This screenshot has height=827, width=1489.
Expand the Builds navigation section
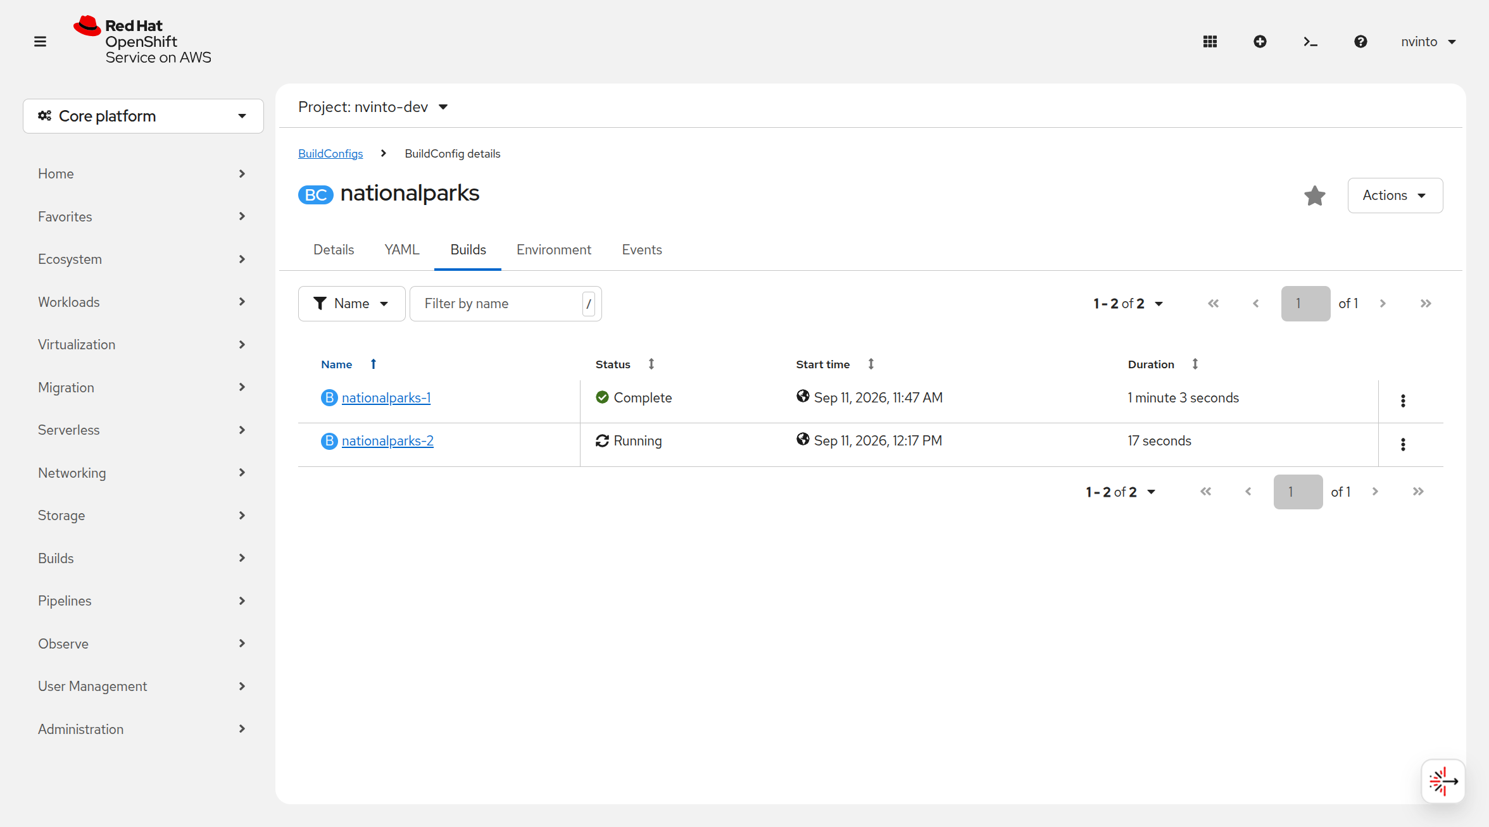tap(142, 558)
